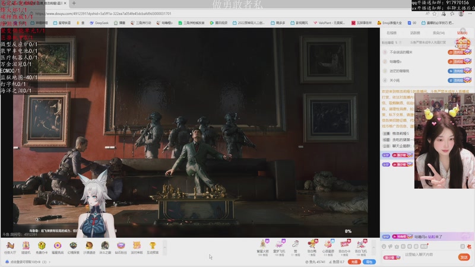This screenshot has height=267, width=475.
Task: Switch to the red highlighted ranking tab
Action: (x=462, y=33)
